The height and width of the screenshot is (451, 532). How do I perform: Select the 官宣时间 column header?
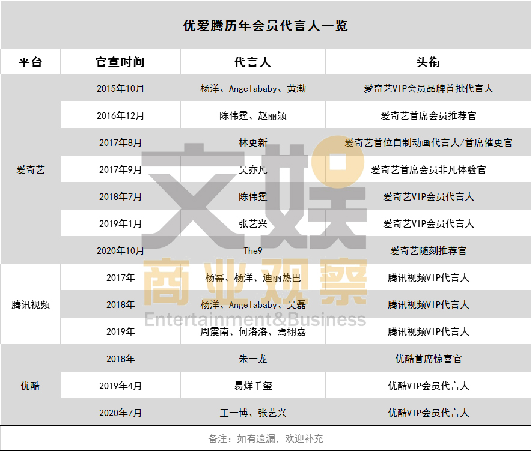120,62
